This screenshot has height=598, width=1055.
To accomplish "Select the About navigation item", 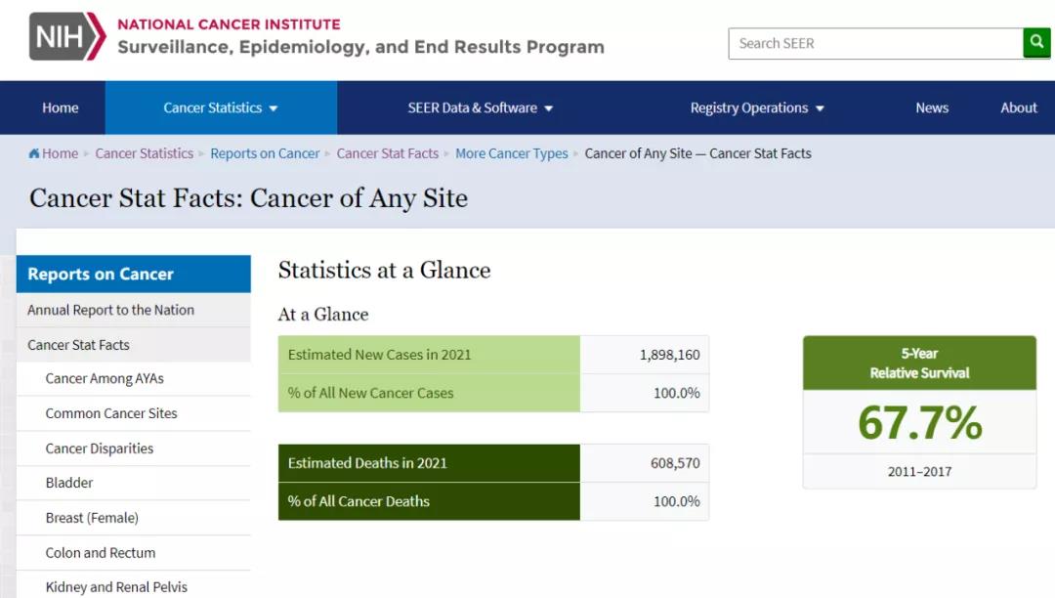I will point(1018,107).
